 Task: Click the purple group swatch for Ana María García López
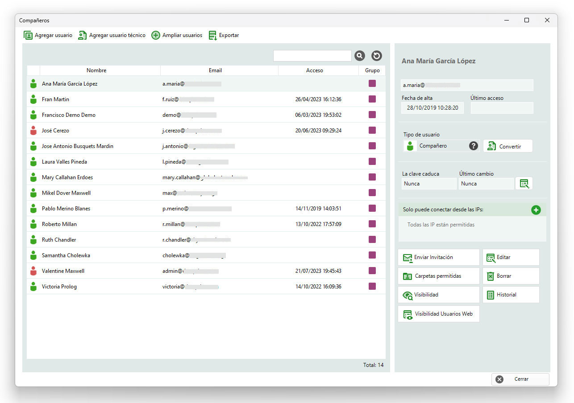point(372,83)
